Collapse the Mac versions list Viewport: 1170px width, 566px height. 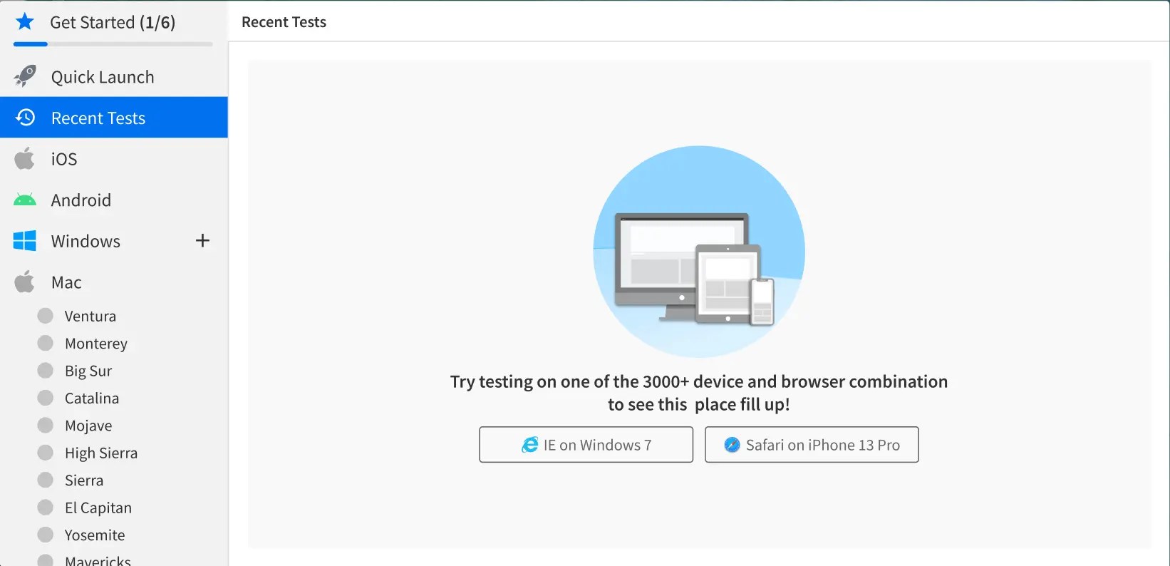pos(66,282)
